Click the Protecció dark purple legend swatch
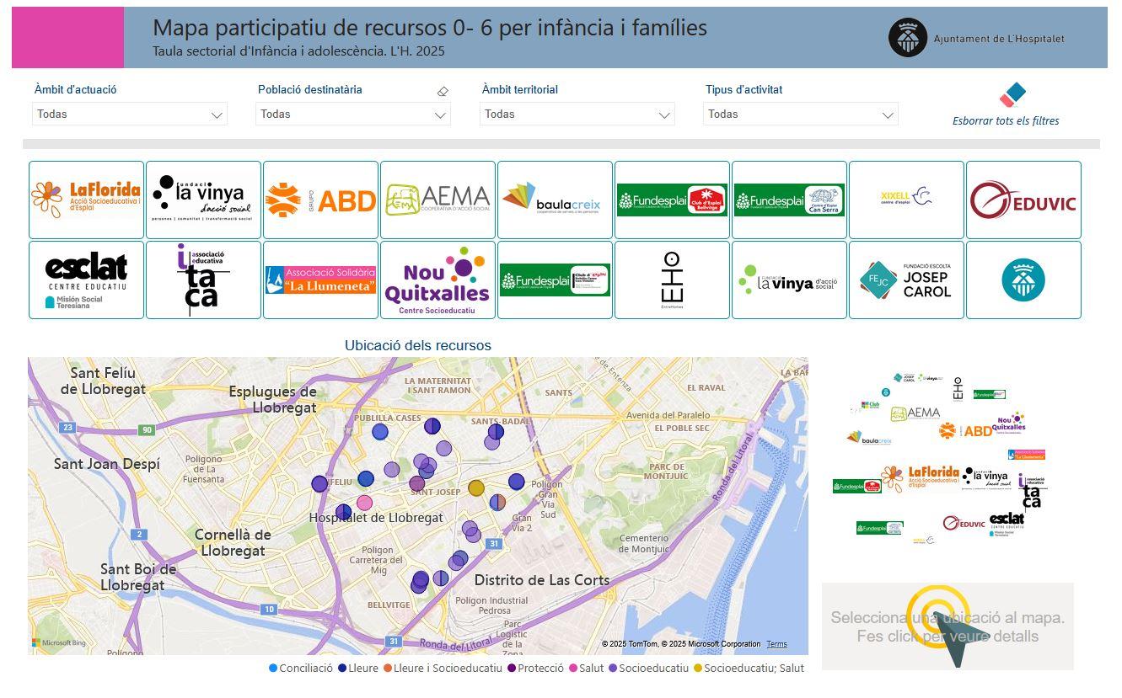Screen dimensions: 1122x698 point(512,668)
